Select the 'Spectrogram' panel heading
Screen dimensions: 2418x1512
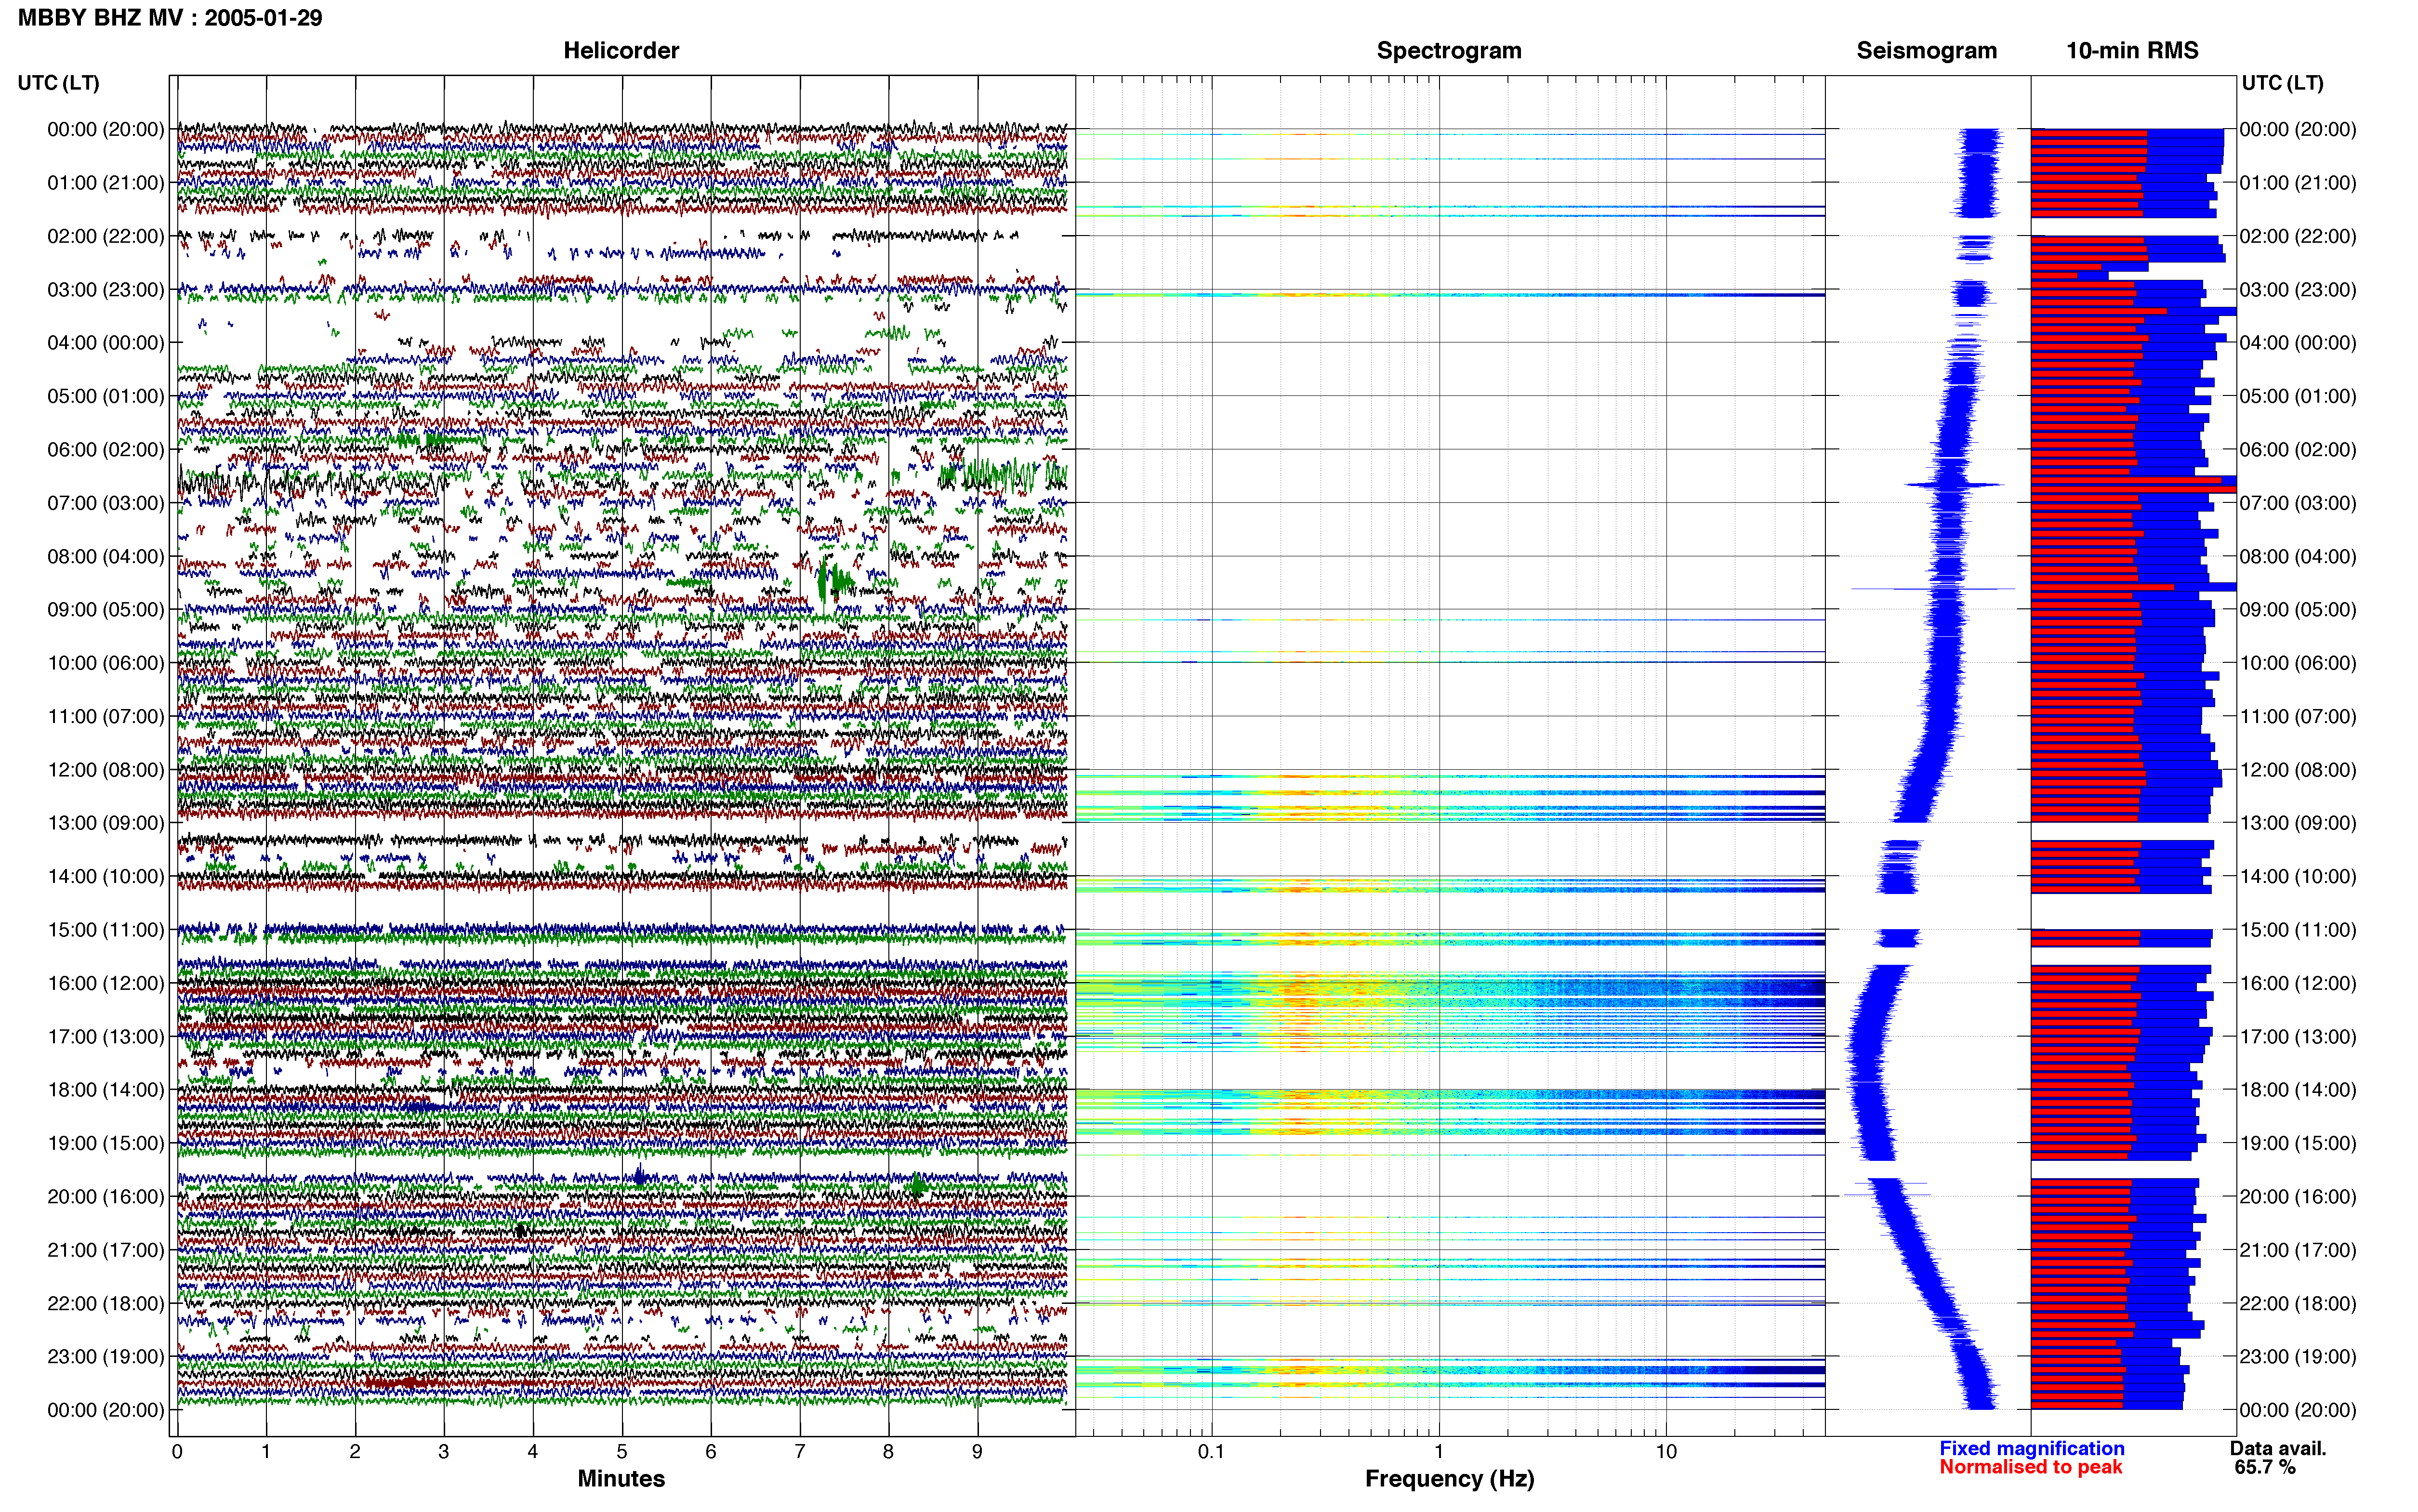click(1449, 50)
